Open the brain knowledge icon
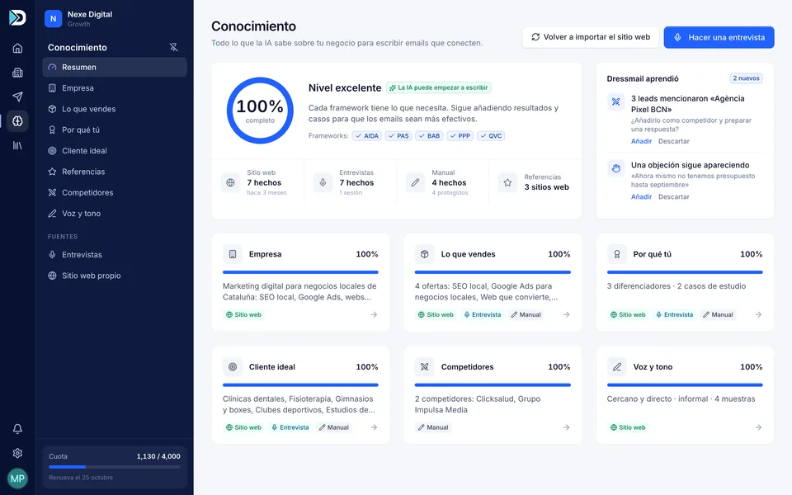The image size is (792, 495). coord(17,120)
